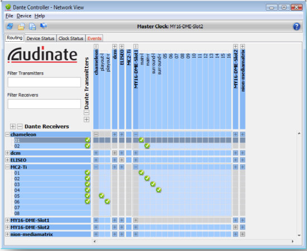Image resolution: width=307 pixels, height=251 pixels.
Task: Open the Device menu
Action: click(x=24, y=16)
